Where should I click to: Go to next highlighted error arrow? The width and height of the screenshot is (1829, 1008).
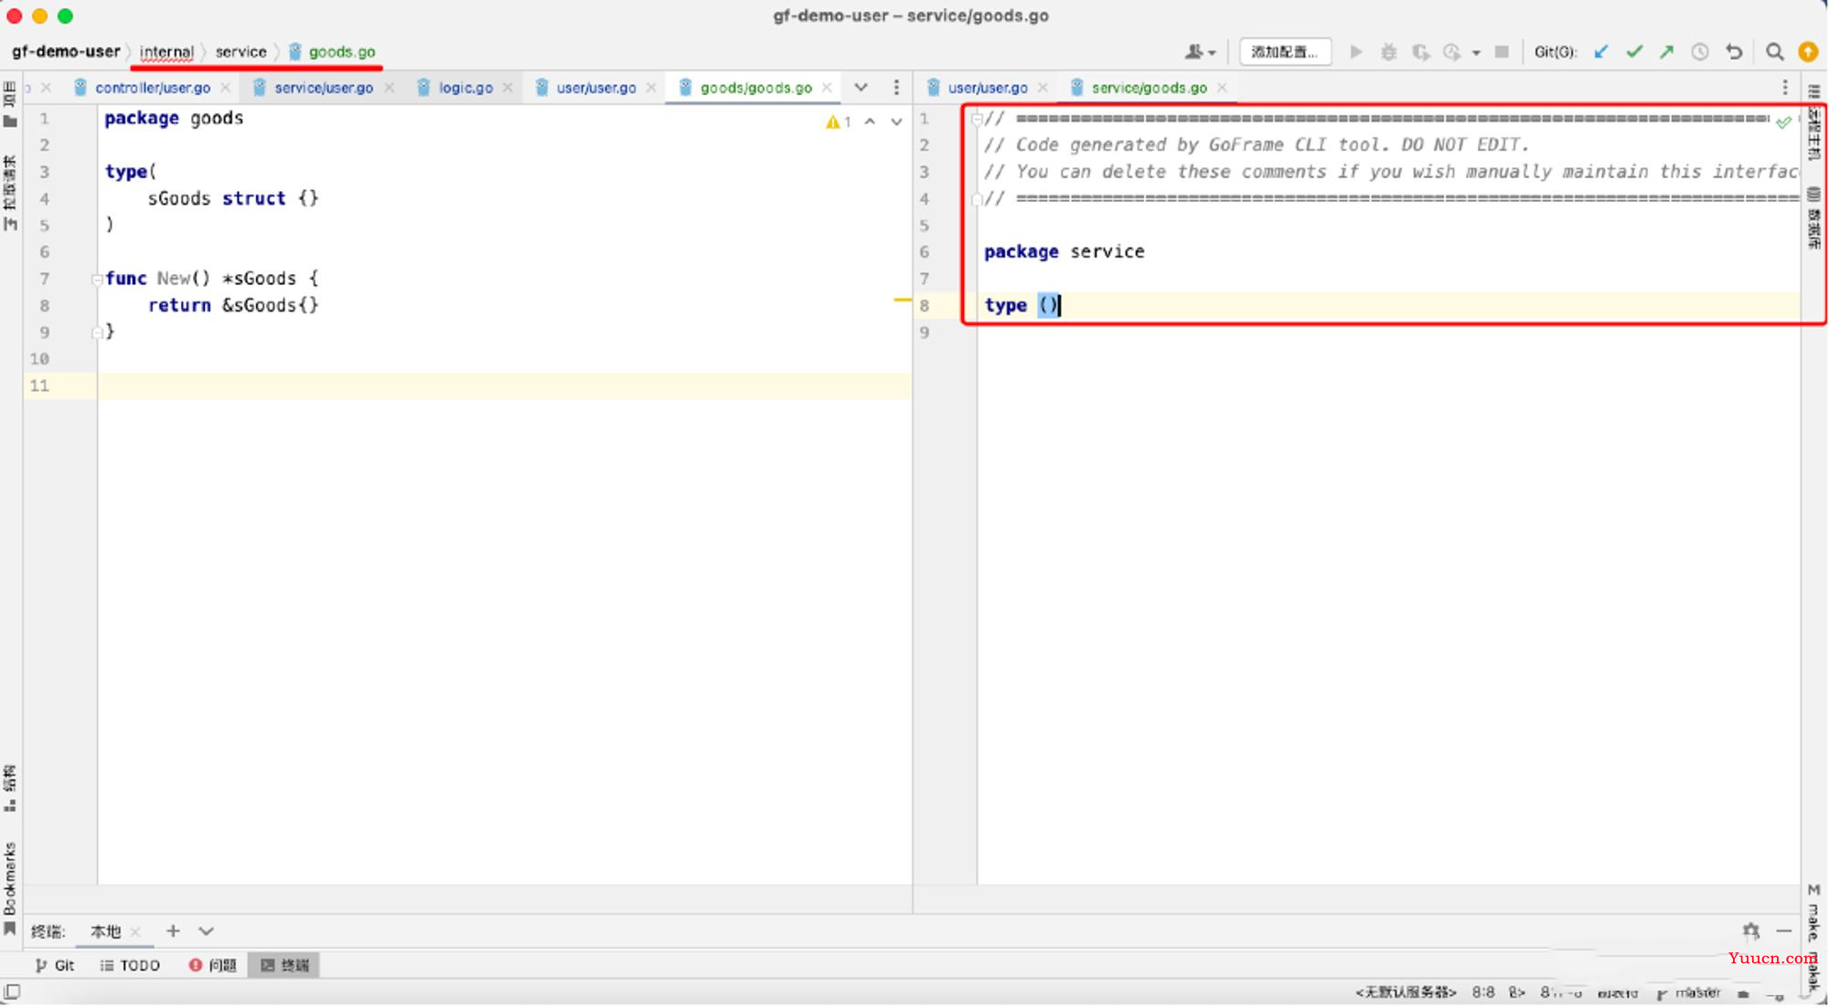(896, 122)
